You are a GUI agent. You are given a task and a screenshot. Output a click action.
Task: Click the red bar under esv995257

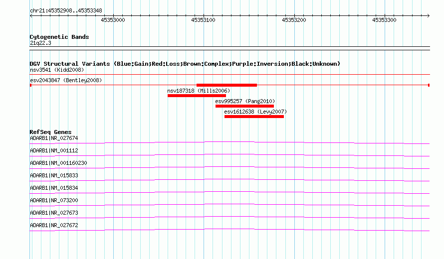point(244,106)
